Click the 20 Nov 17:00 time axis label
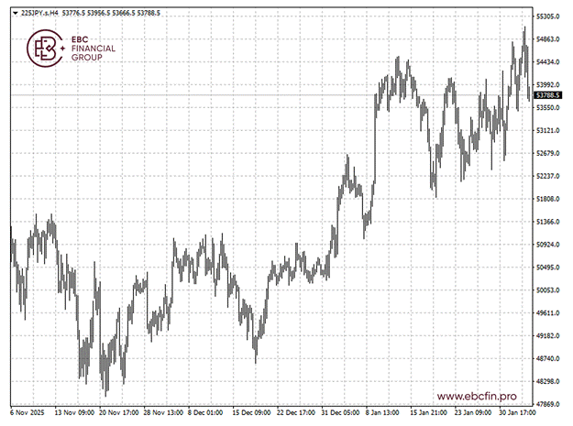The width and height of the screenshot is (573, 426). point(119,413)
